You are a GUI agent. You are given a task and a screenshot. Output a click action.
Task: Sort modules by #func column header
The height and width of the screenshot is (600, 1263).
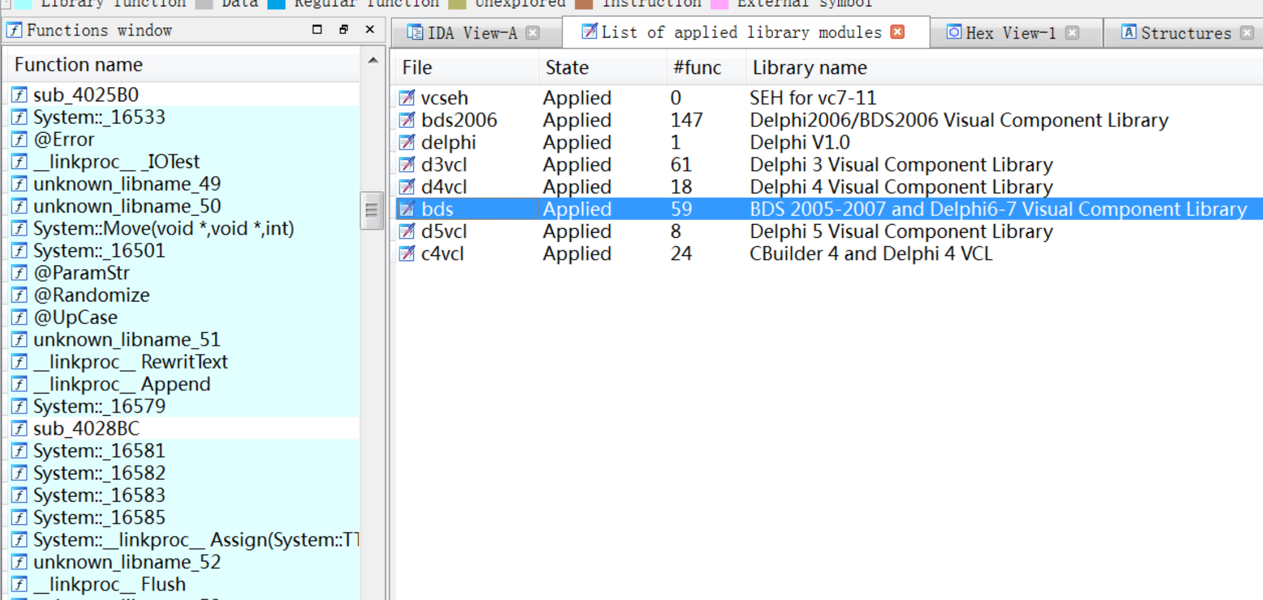point(706,68)
